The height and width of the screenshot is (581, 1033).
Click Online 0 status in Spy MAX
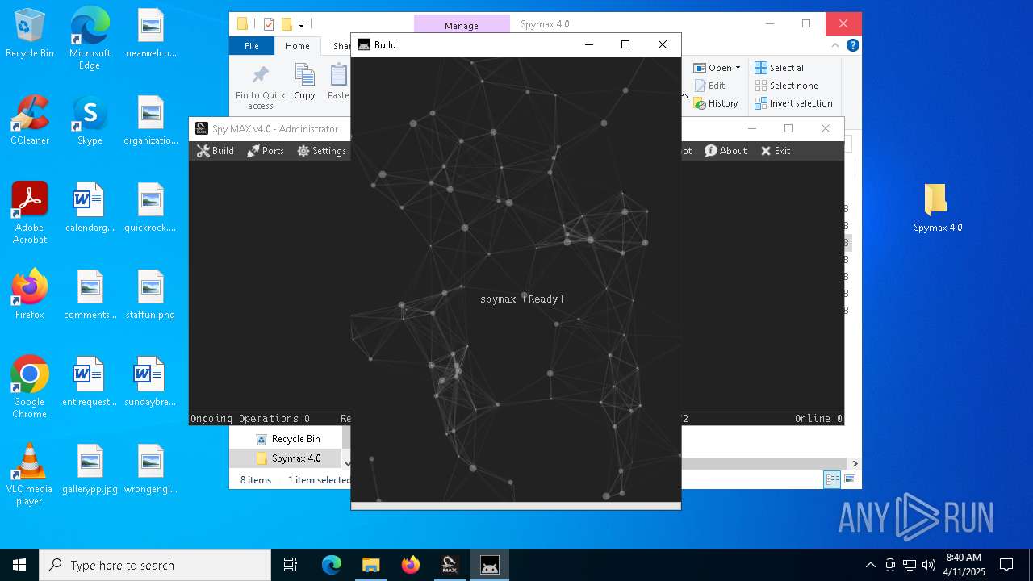(818, 419)
